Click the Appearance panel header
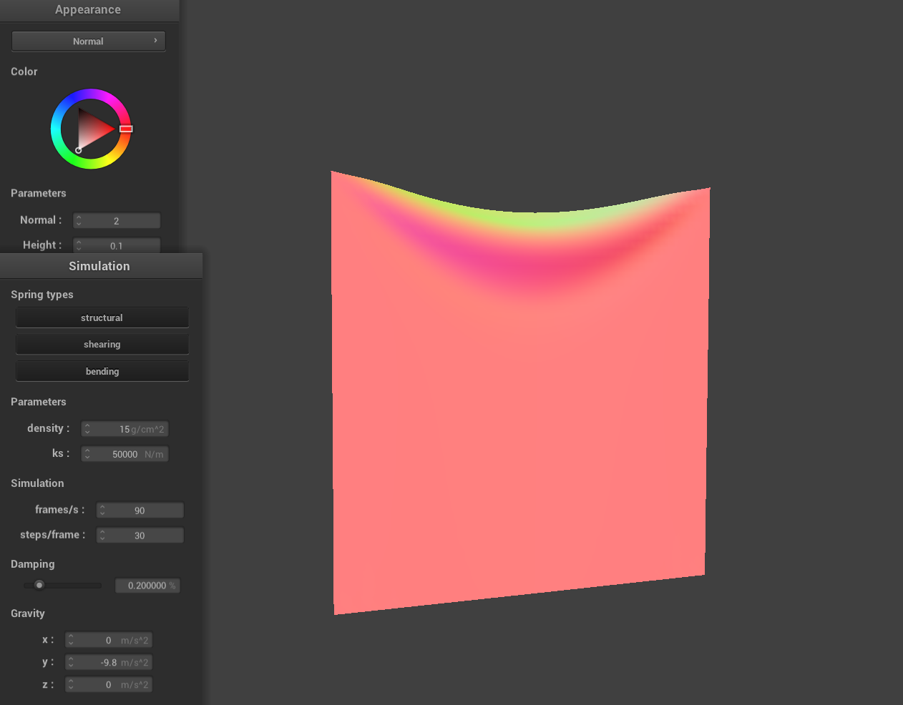 88,10
